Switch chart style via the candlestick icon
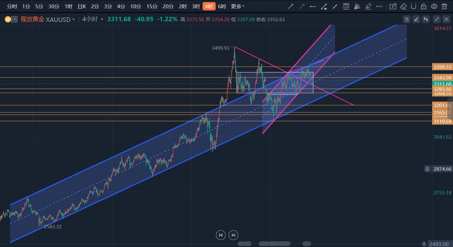453x247 pixels. click(426, 19)
